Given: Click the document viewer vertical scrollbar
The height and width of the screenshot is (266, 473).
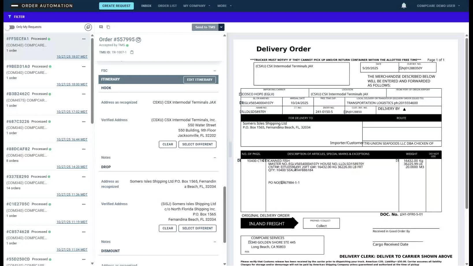Looking at the screenshot, I should pos(467,124).
